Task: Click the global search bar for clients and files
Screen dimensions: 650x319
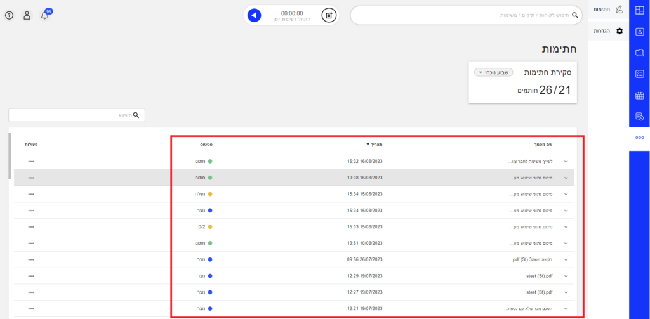Action: (467, 15)
